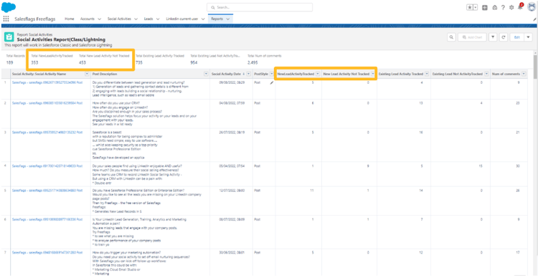Open the setup assistant cloud icon
The image size is (538, 278).
point(494,7)
